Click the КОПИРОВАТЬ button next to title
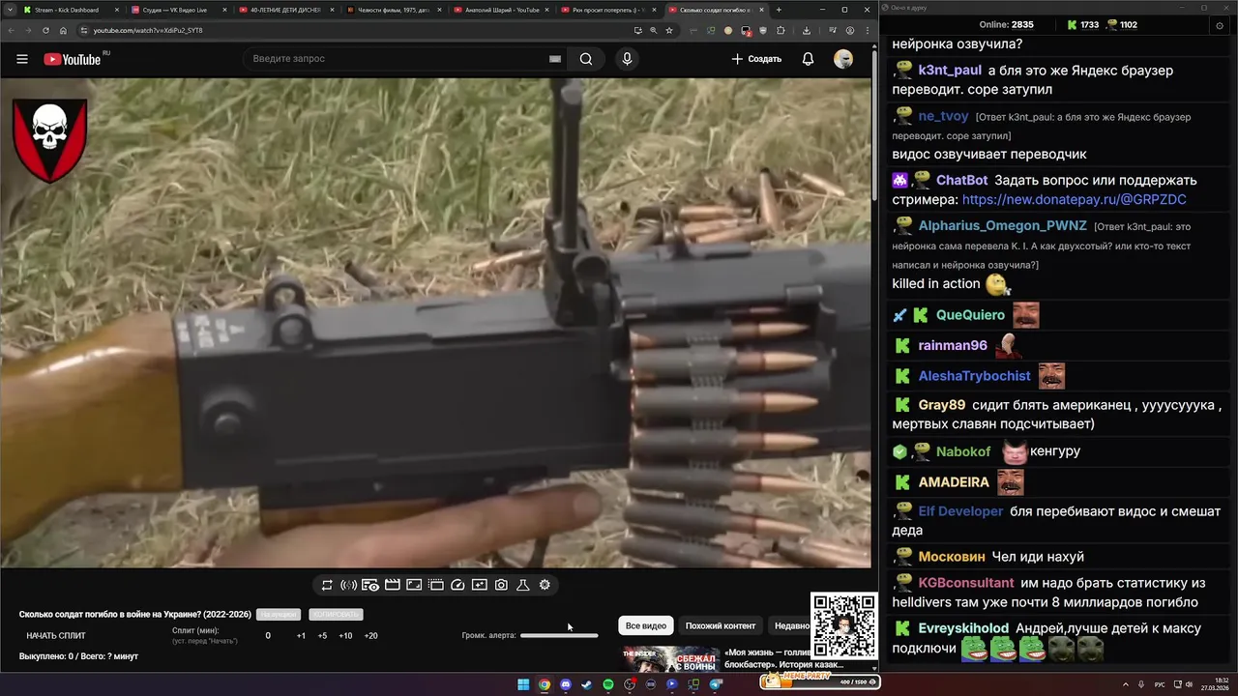 (x=336, y=615)
